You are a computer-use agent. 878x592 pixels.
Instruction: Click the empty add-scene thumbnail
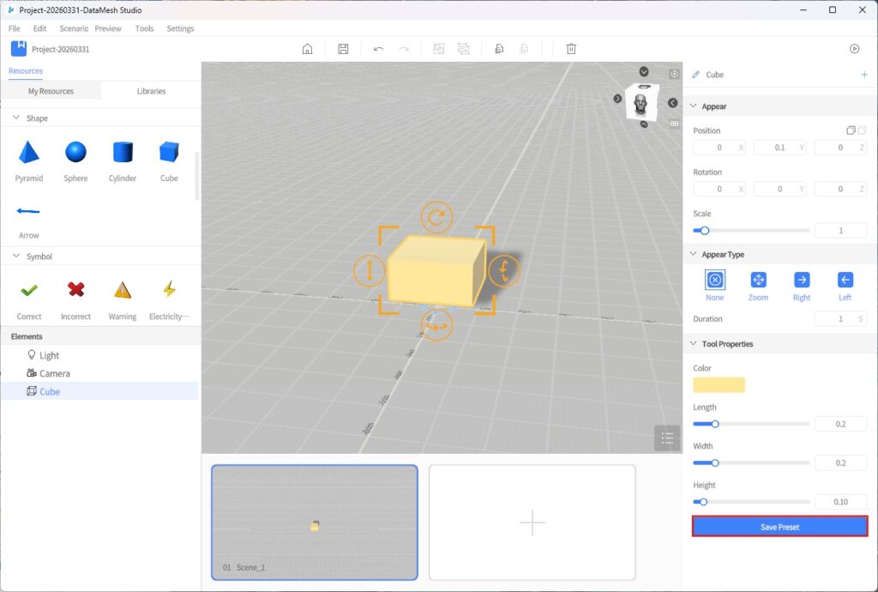coord(532,523)
